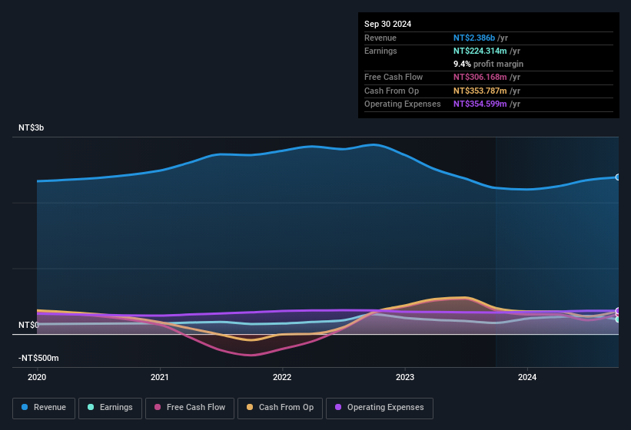The width and height of the screenshot is (631, 430).
Task: Click the 2024 x-axis label
Action: (x=527, y=377)
